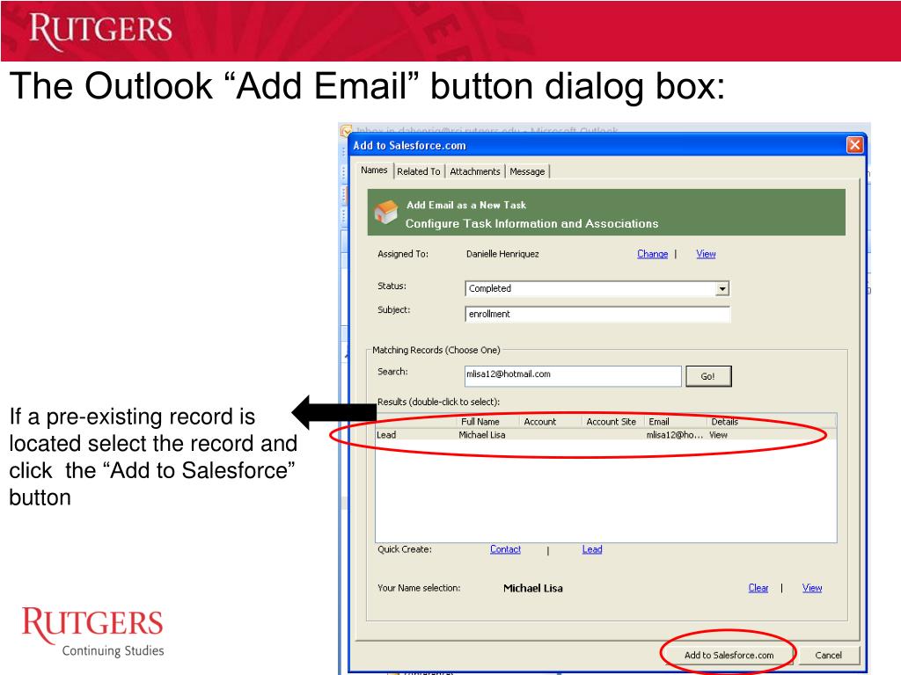Switch to the Names tab
Viewport: 901px width, 675px height.
click(x=374, y=170)
